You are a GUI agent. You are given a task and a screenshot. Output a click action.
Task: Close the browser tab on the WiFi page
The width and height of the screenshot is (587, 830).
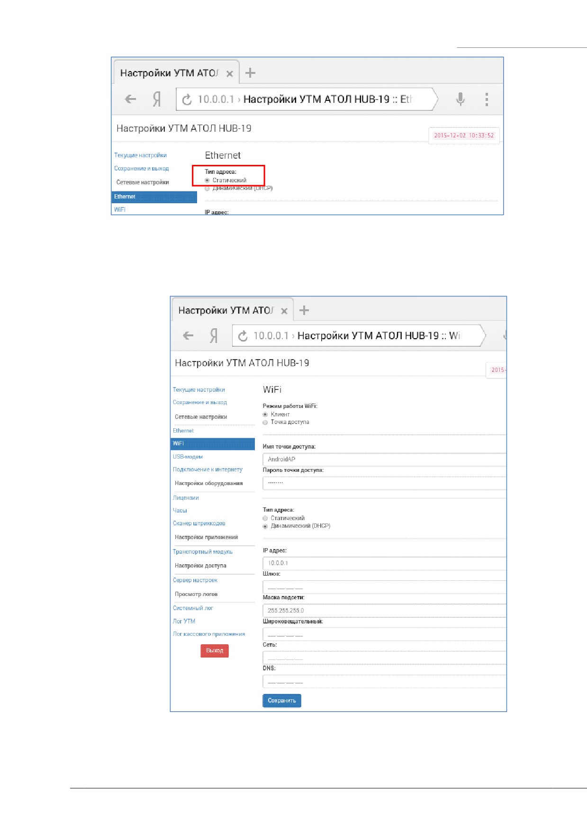click(284, 311)
